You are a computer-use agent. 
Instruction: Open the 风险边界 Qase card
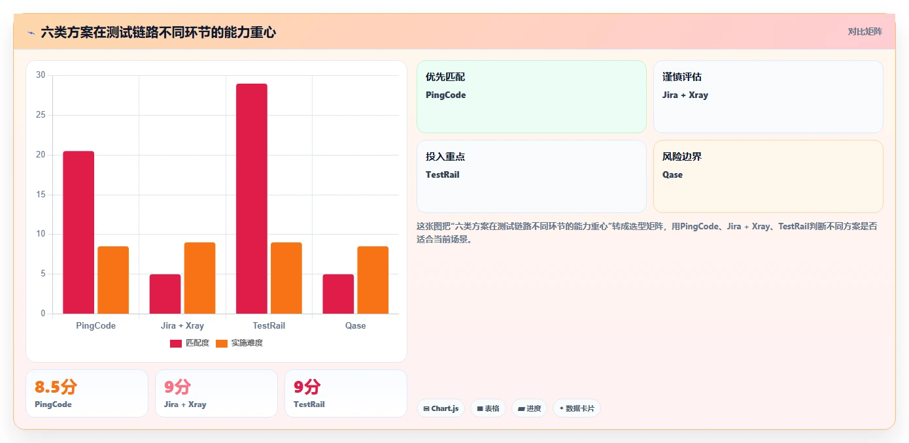pos(768,176)
